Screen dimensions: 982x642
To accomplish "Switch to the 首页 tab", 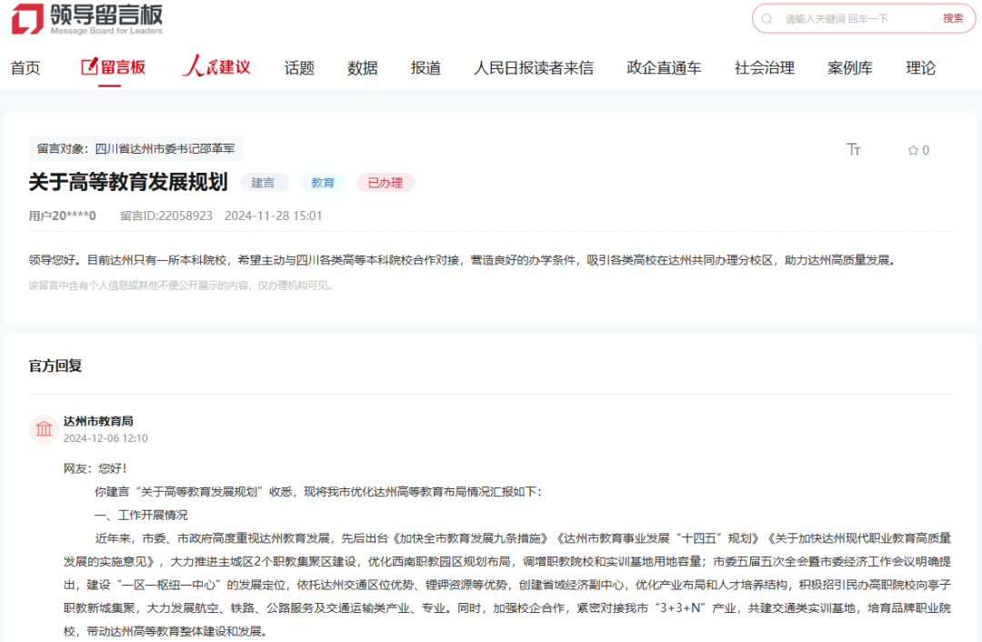I will 25,67.
